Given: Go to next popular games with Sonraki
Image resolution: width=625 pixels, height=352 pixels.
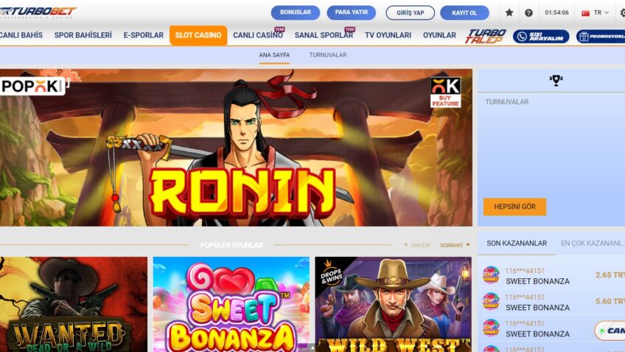Looking at the screenshot, I should 455,245.
